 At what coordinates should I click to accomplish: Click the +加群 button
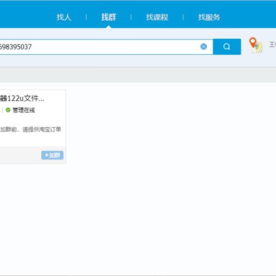pyautogui.click(x=52, y=155)
